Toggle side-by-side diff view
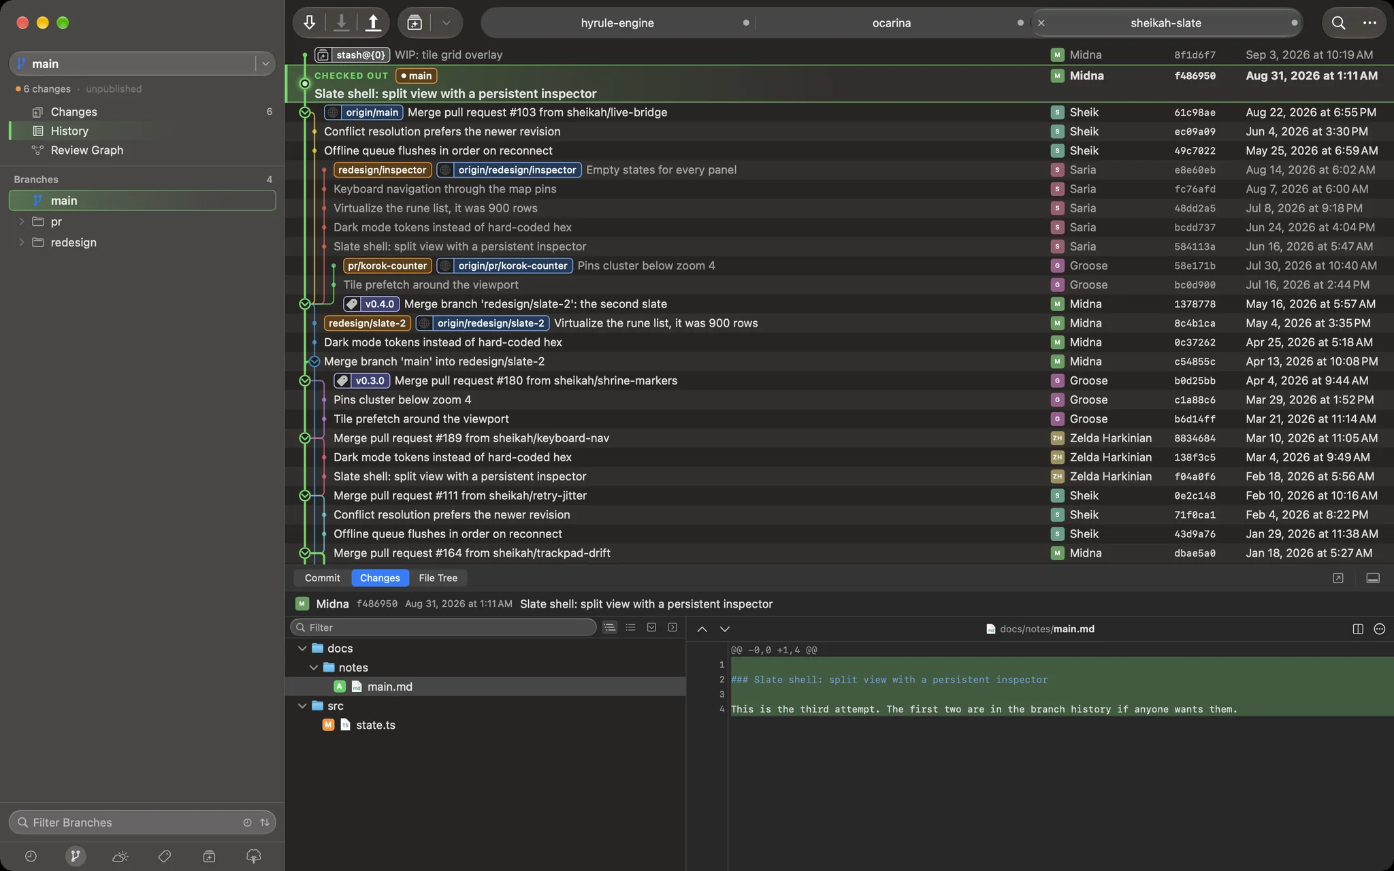Image resolution: width=1394 pixels, height=871 pixels. point(1358,629)
